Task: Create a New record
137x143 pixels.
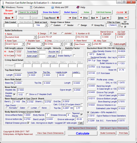Action: [9, 18]
